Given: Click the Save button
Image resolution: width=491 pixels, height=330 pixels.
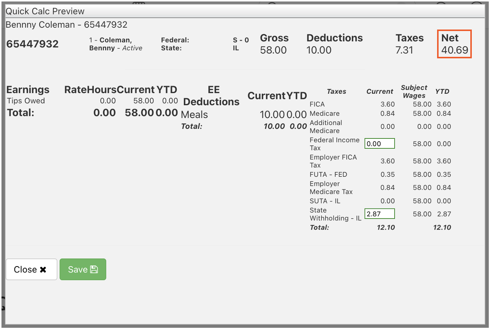Looking at the screenshot, I should coord(83,269).
